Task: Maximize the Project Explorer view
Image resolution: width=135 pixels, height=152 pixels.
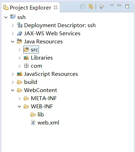Action: point(127,6)
